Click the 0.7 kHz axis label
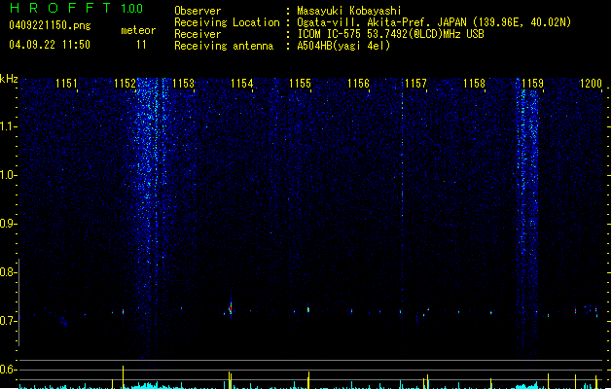The width and height of the screenshot is (612, 389). click(8, 321)
